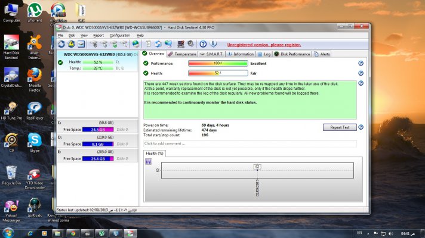Click the save icon on the Health graph
The image size is (425, 238).
point(148,162)
